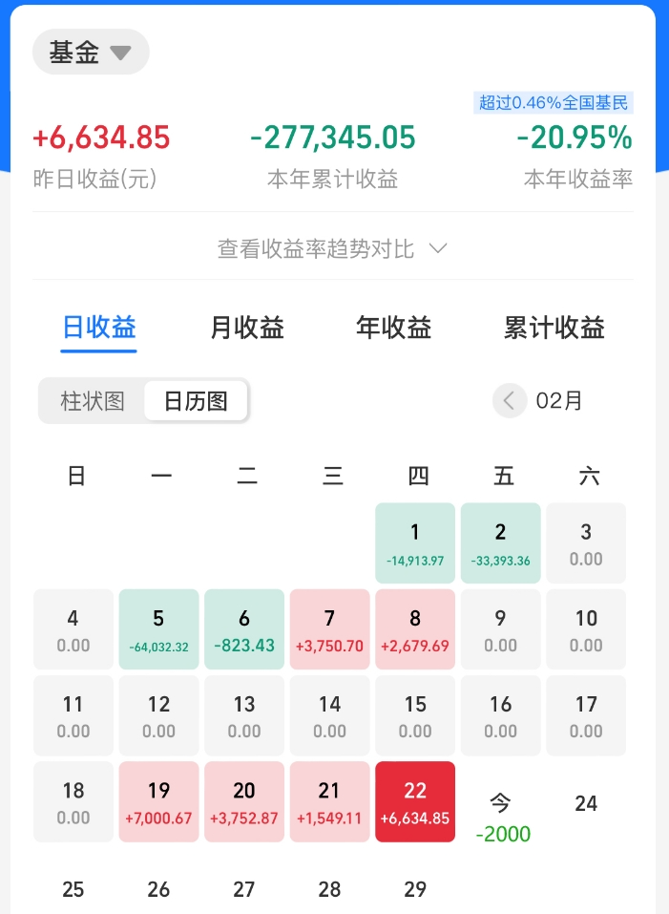
Task: Select day 18 in calendar
Action: pyautogui.click(x=73, y=802)
